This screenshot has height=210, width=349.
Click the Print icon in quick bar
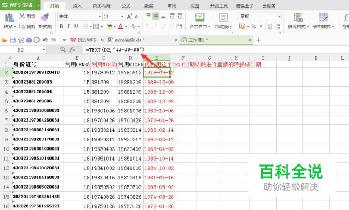pyautogui.click(x=29, y=40)
